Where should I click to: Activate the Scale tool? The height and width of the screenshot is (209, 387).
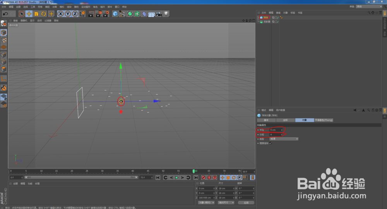tap(36, 14)
